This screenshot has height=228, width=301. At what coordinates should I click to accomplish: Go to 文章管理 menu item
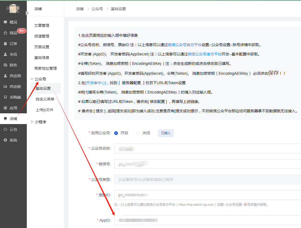(x=42, y=25)
